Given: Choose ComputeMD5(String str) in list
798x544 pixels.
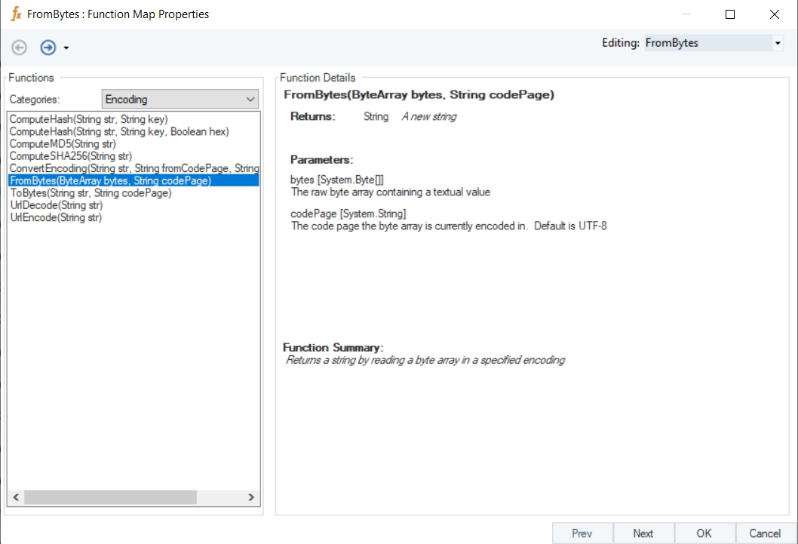Looking at the screenshot, I should point(63,144).
